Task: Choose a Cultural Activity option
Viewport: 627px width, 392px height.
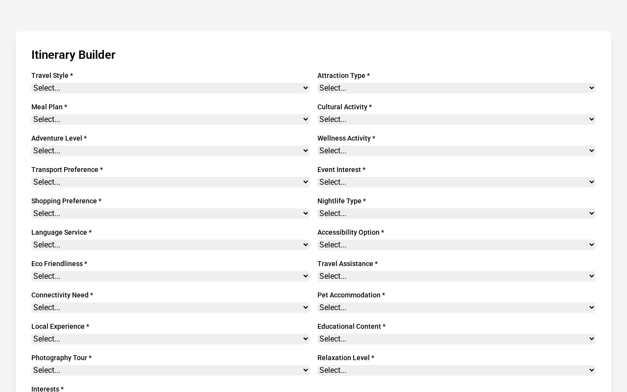Action: tap(456, 120)
